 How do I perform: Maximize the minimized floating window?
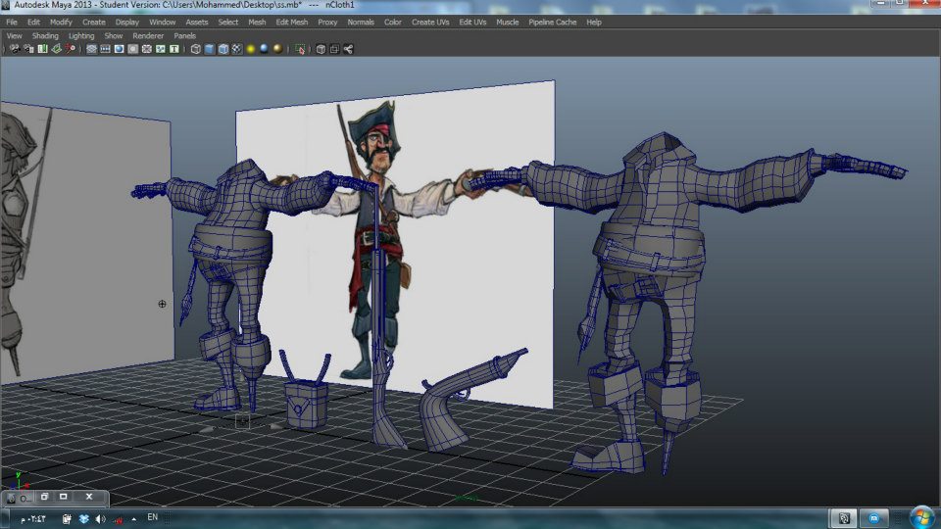(x=63, y=497)
